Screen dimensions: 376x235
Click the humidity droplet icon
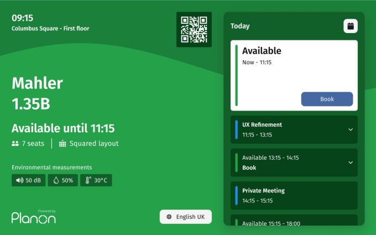tap(56, 180)
